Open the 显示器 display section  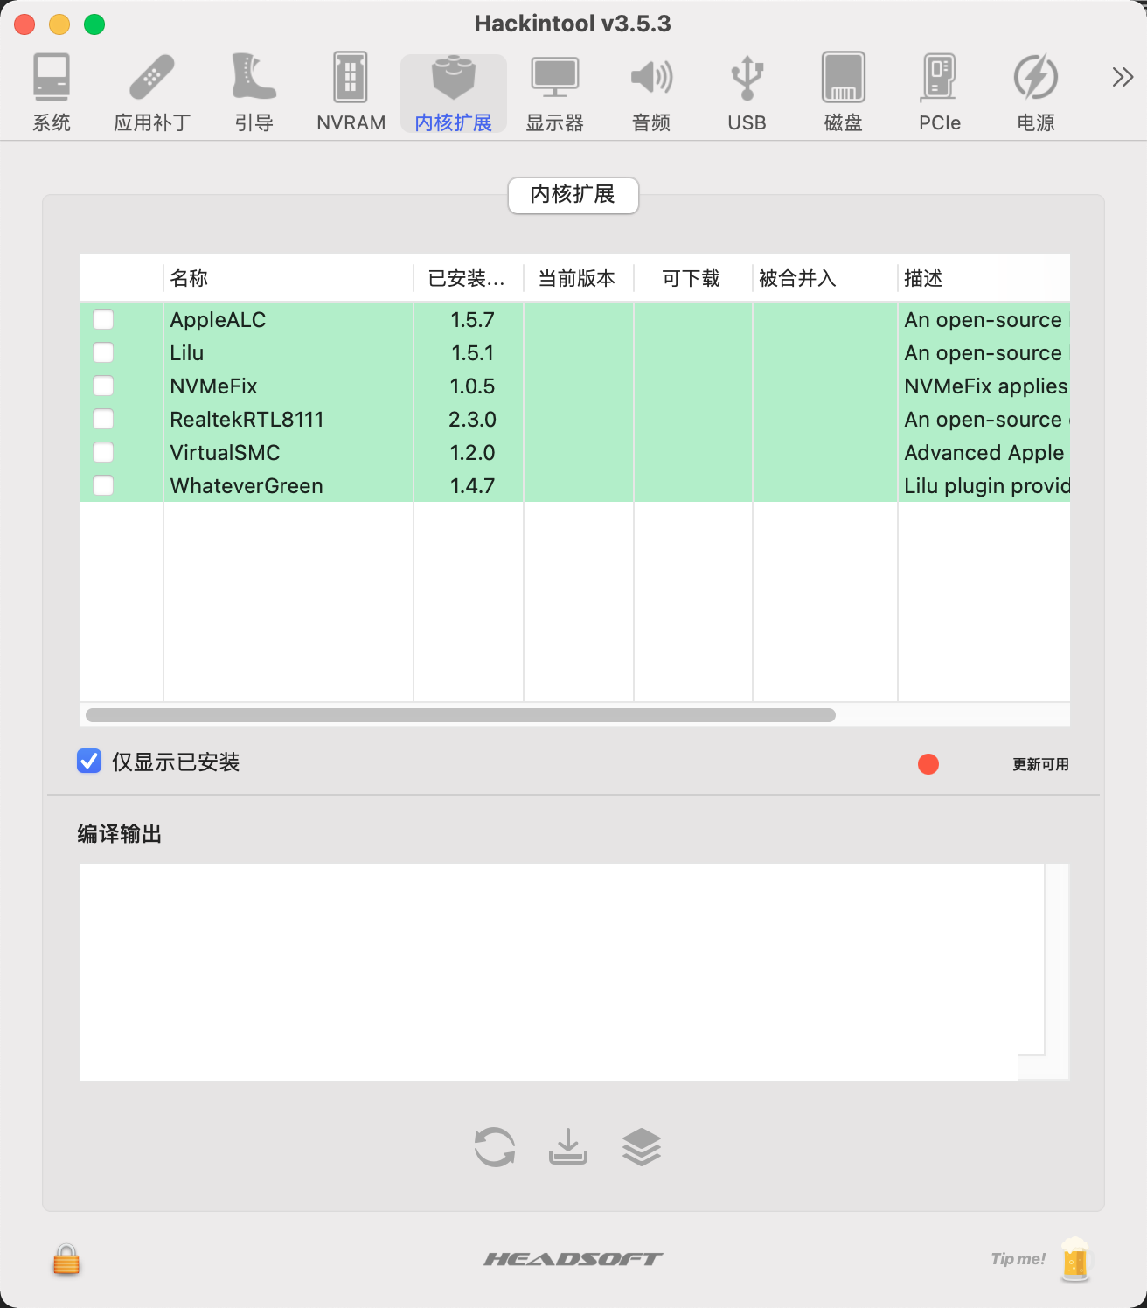point(555,93)
